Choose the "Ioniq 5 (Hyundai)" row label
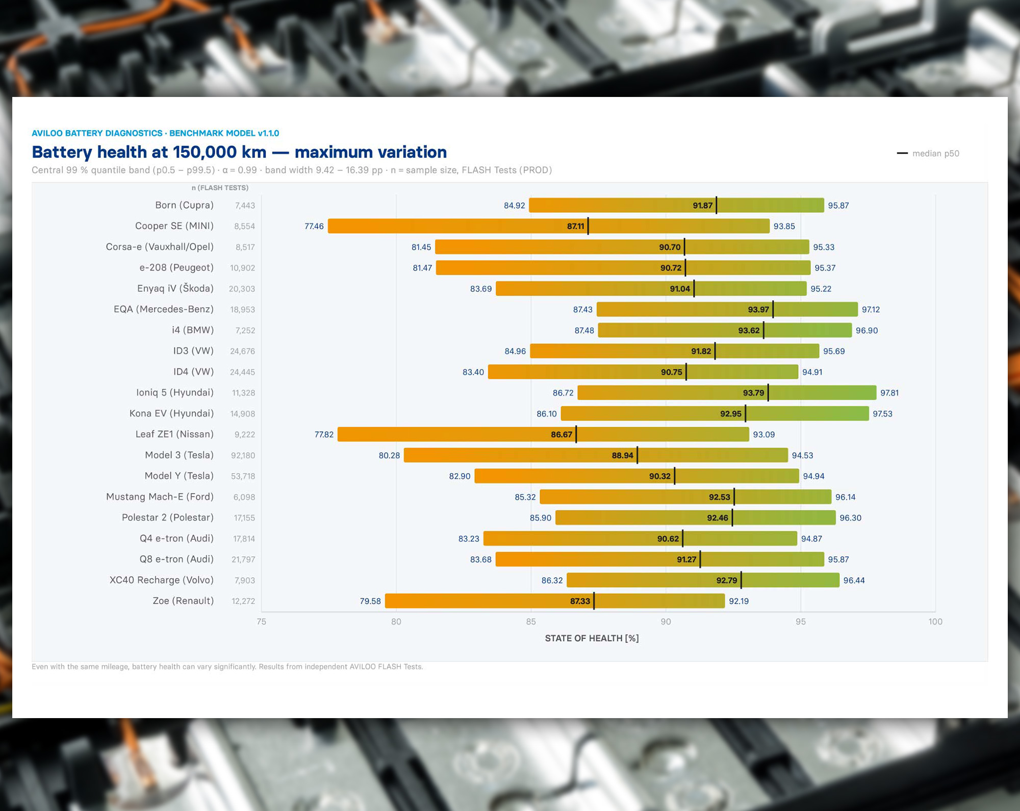Screen dimensions: 1020x811 [175, 392]
